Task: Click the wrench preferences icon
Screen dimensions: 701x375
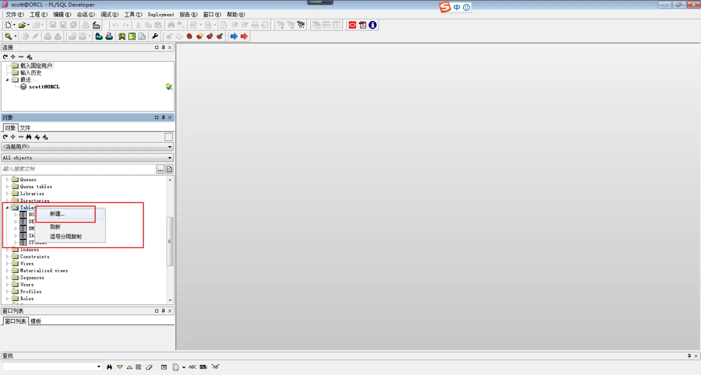Action: click(x=155, y=36)
